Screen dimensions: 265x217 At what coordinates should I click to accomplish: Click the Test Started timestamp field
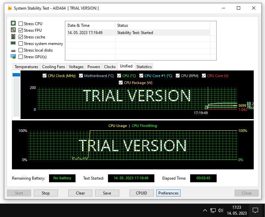click(x=131, y=178)
